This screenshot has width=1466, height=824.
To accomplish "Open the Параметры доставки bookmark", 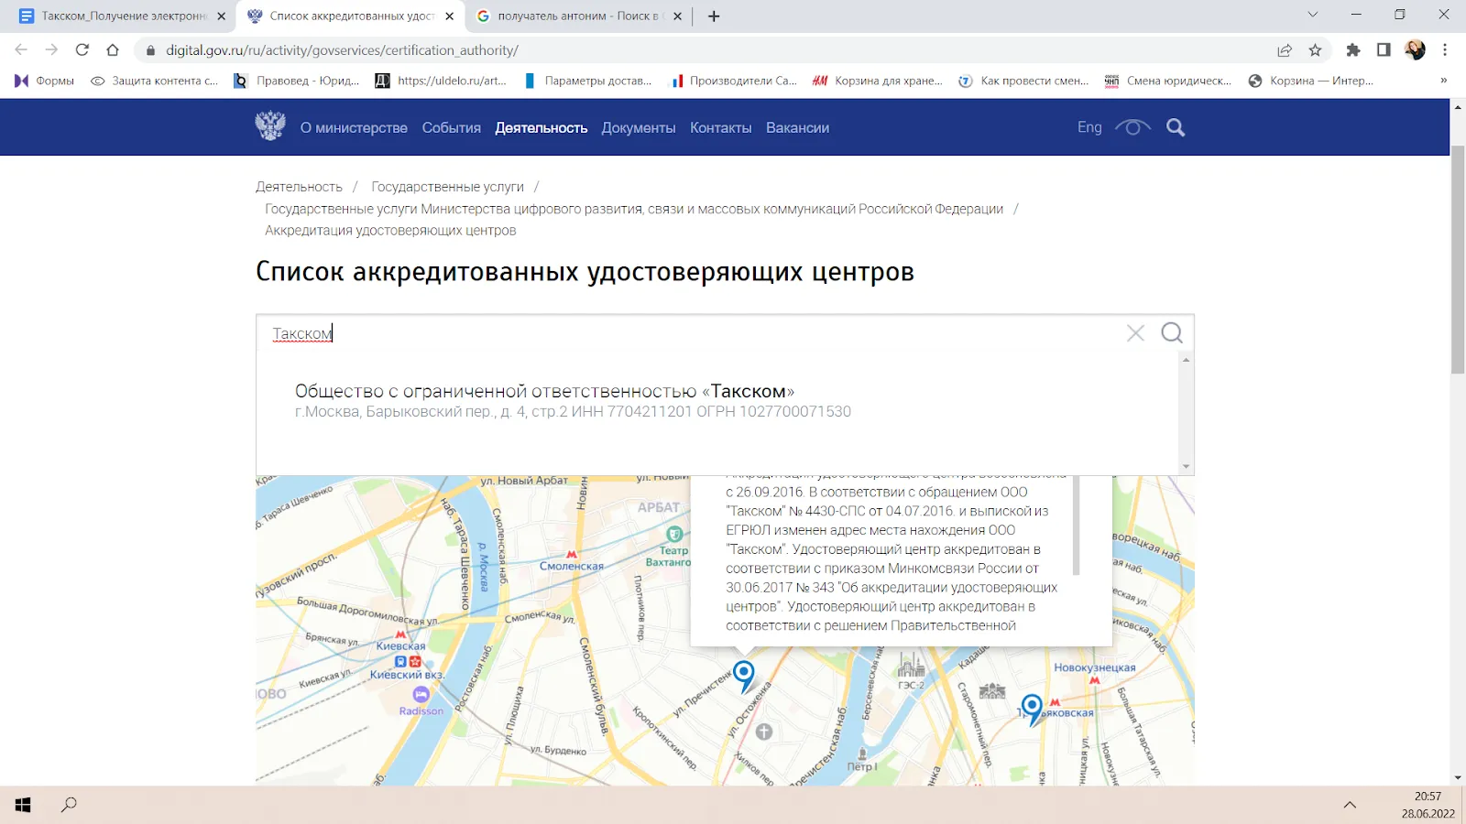I will (587, 81).
